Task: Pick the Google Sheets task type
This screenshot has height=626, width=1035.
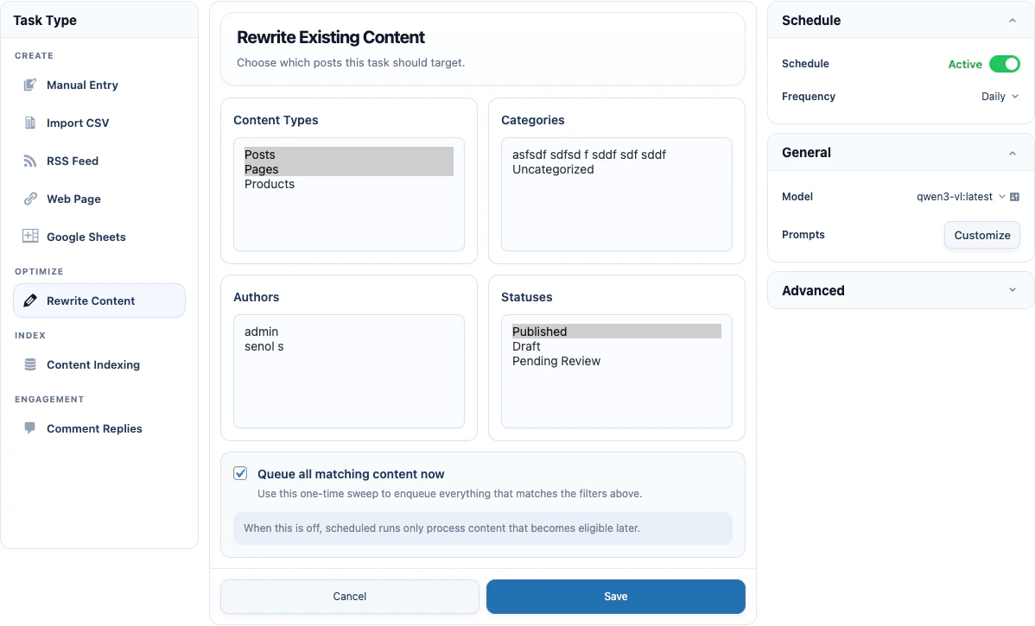Action: 99,237
